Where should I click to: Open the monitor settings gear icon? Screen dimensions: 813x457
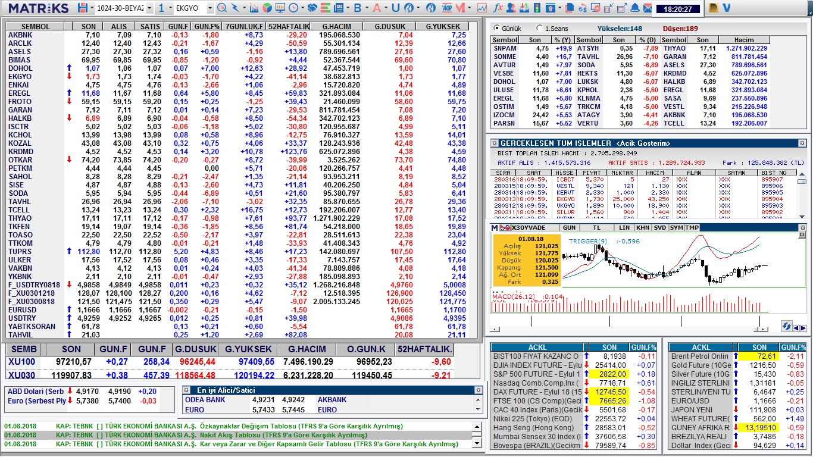point(596,8)
